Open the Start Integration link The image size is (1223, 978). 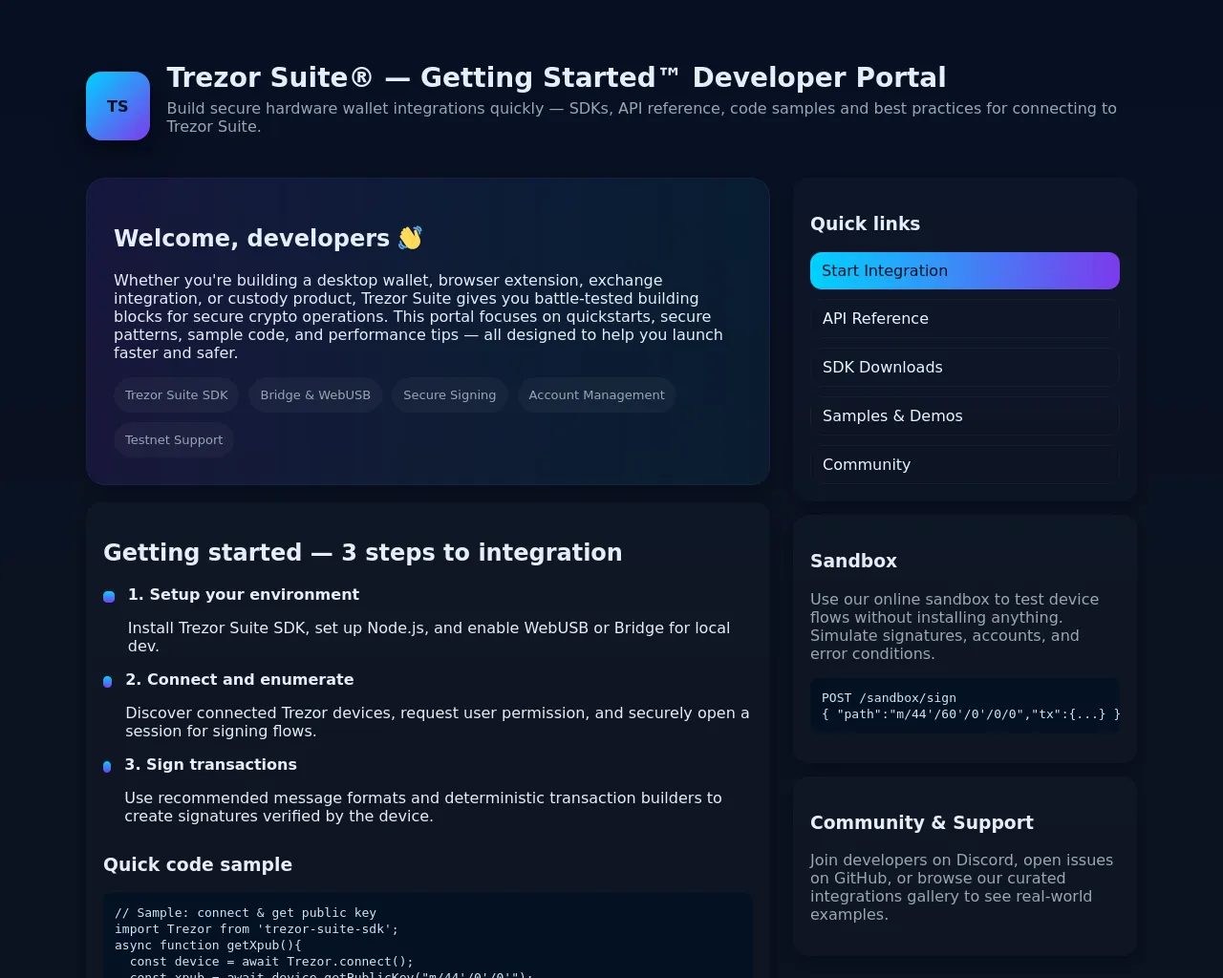pyautogui.click(x=965, y=270)
